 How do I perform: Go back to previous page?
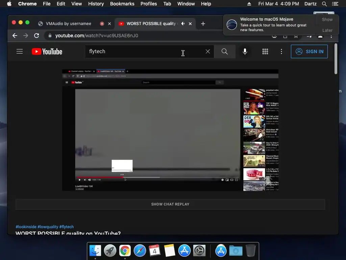(15, 36)
